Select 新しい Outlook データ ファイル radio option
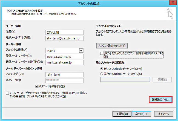The width and height of the screenshot is (178, 121). pyautogui.click(x=102, y=68)
